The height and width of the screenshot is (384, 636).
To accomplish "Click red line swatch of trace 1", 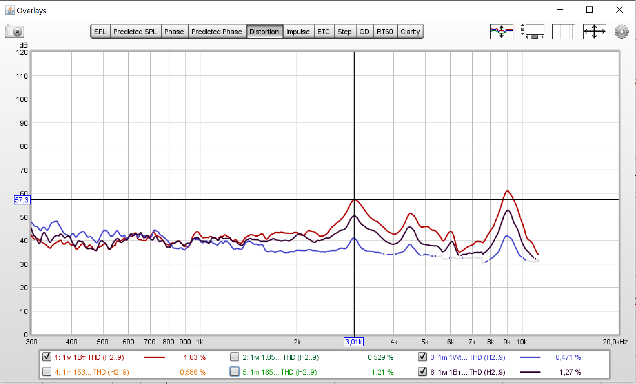I will 154,357.
